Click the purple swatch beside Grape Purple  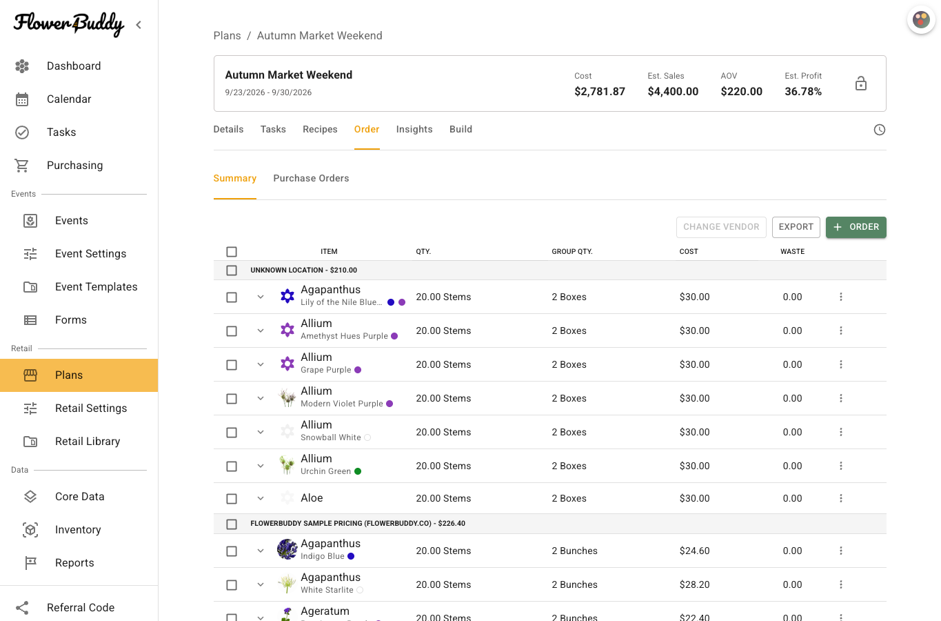pos(358,370)
